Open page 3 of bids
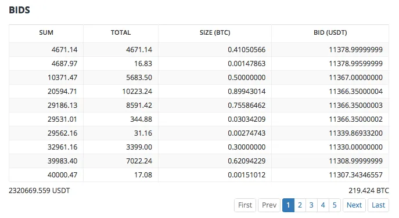The width and height of the screenshot is (399, 218). pyautogui.click(x=311, y=205)
